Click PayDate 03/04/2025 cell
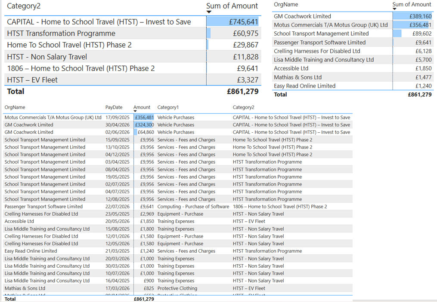Screen dimensions: 437x302 click(118, 162)
